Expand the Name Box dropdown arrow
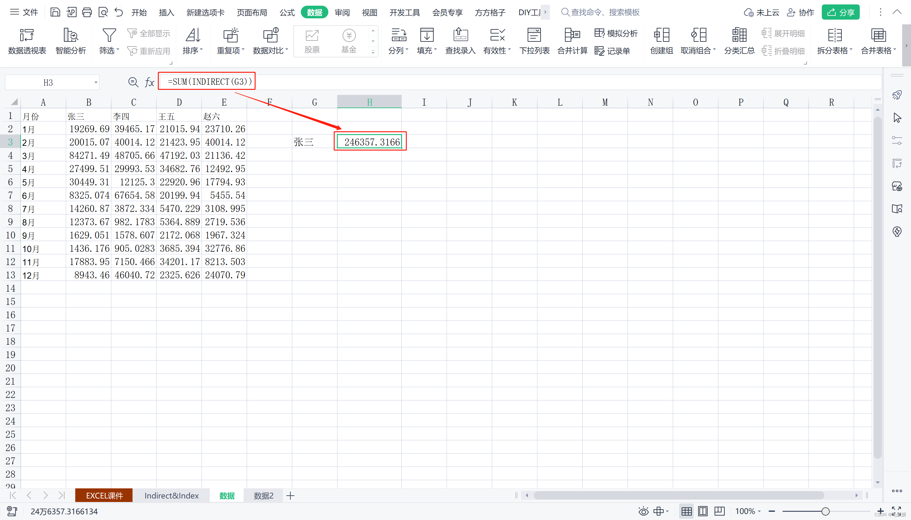 (x=96, y=82)
